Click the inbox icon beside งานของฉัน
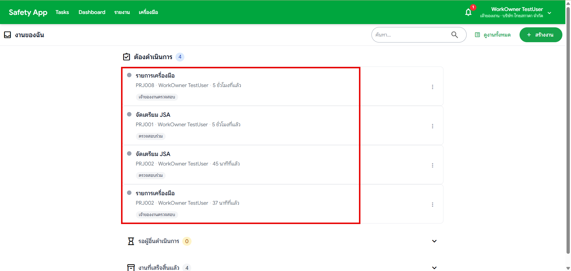 tap(7, 34)
